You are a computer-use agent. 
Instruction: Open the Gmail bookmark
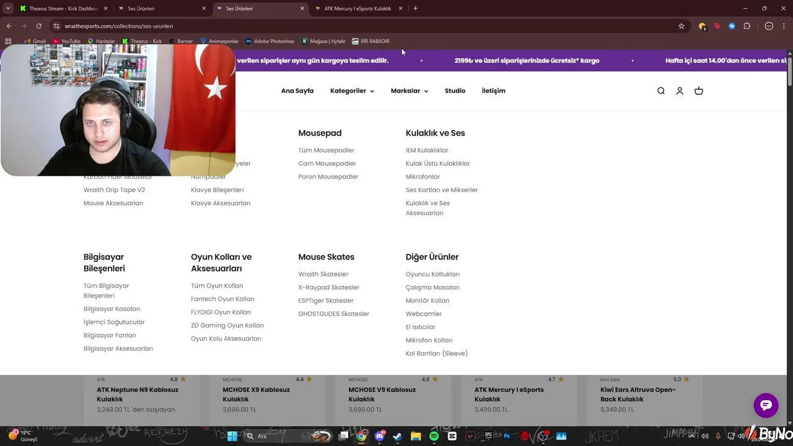point(35,41)
